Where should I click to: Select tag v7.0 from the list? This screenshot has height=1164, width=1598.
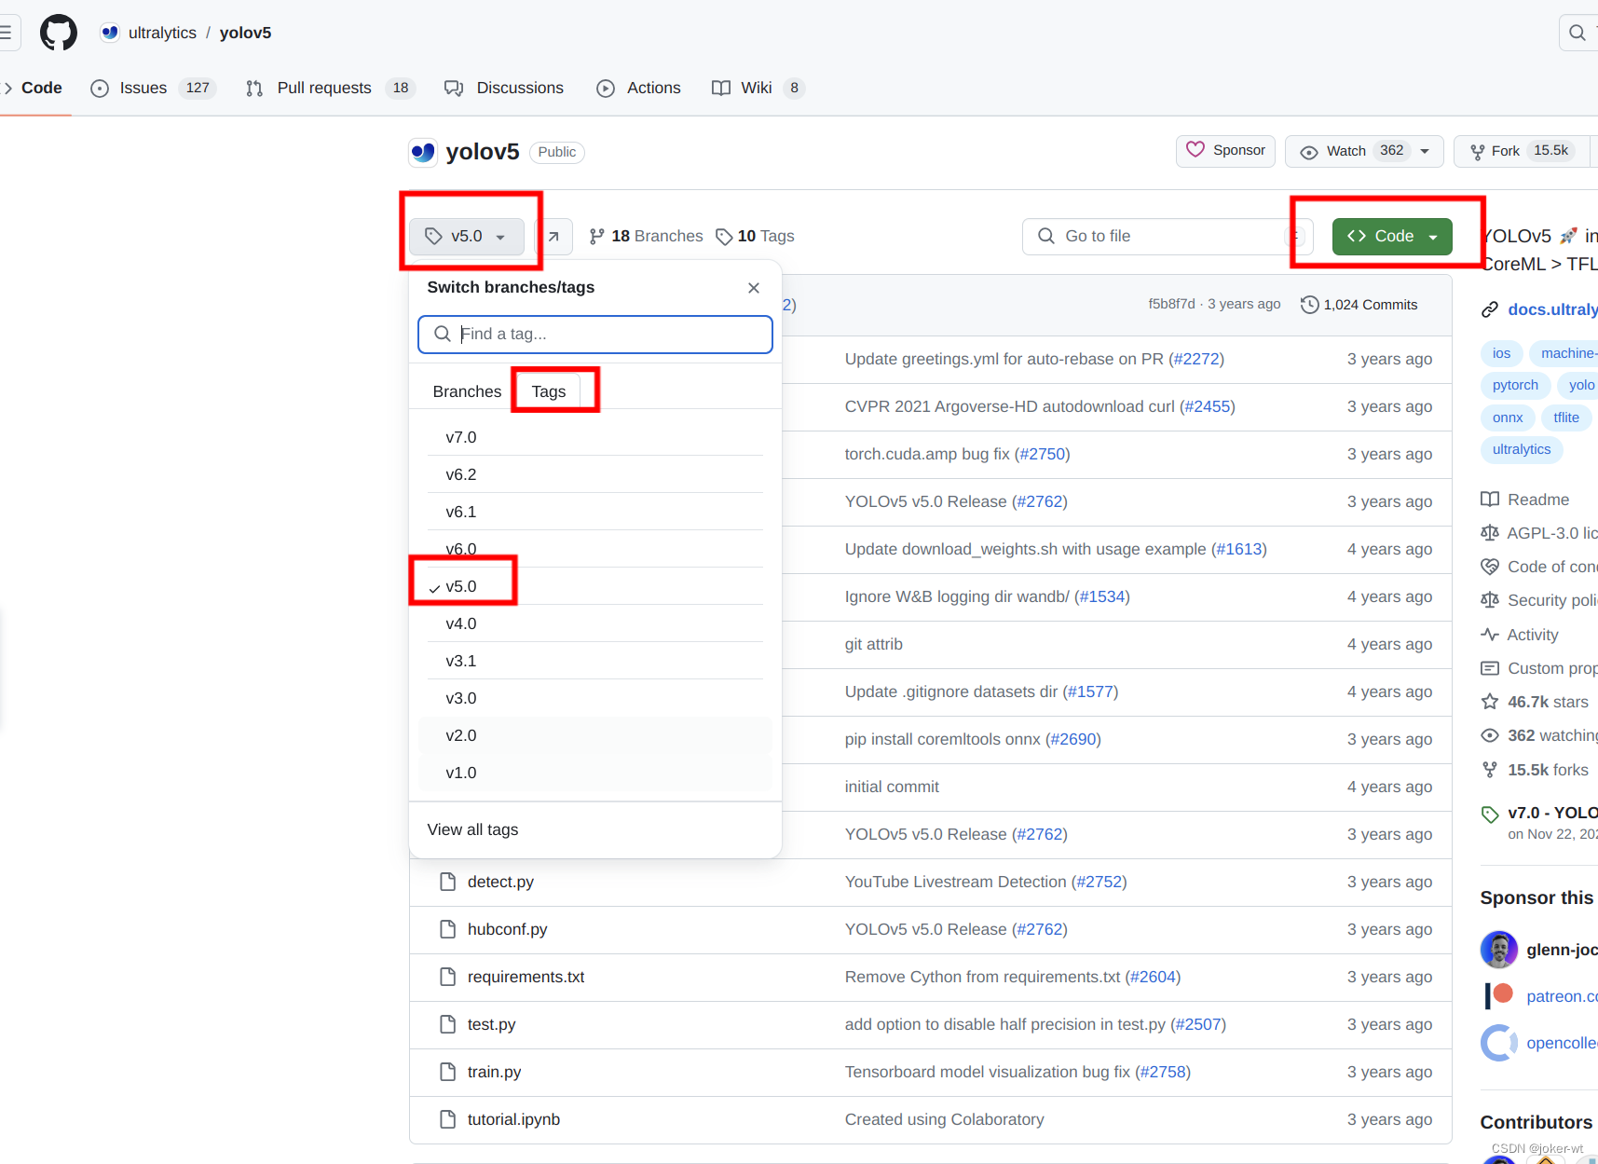point(594,437)
